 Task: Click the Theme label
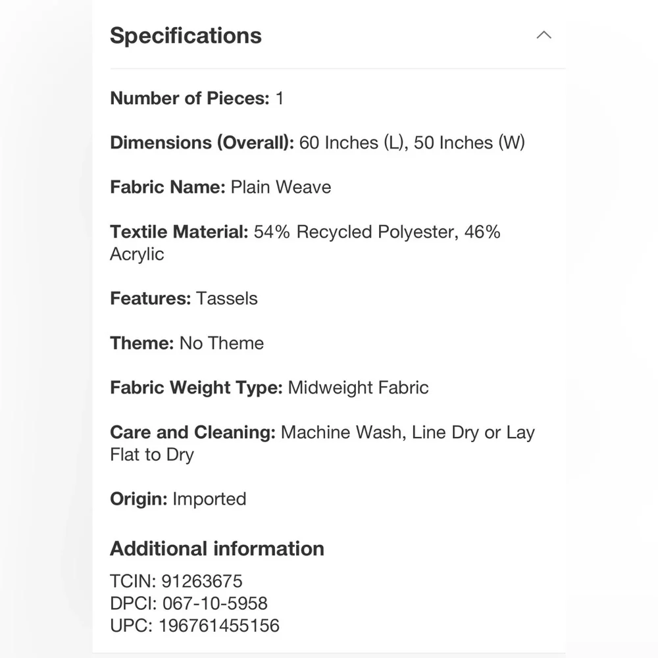point(141,343)
